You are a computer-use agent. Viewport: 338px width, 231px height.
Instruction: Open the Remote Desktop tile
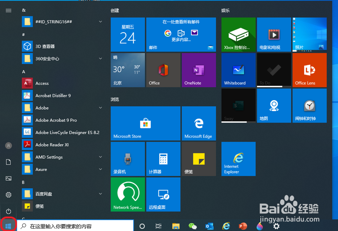coord(163,194)
